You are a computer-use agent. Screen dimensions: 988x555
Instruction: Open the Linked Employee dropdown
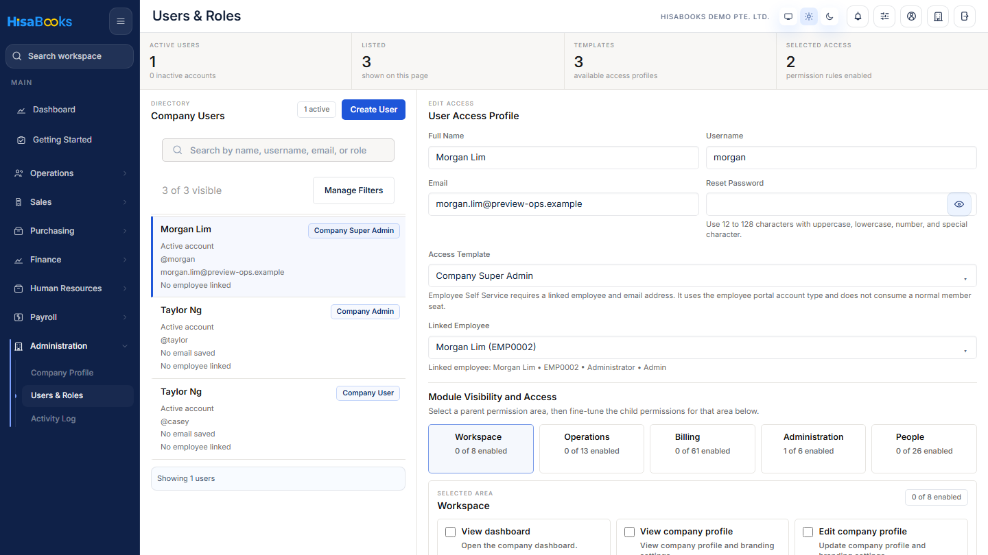[x=703, y=347]
